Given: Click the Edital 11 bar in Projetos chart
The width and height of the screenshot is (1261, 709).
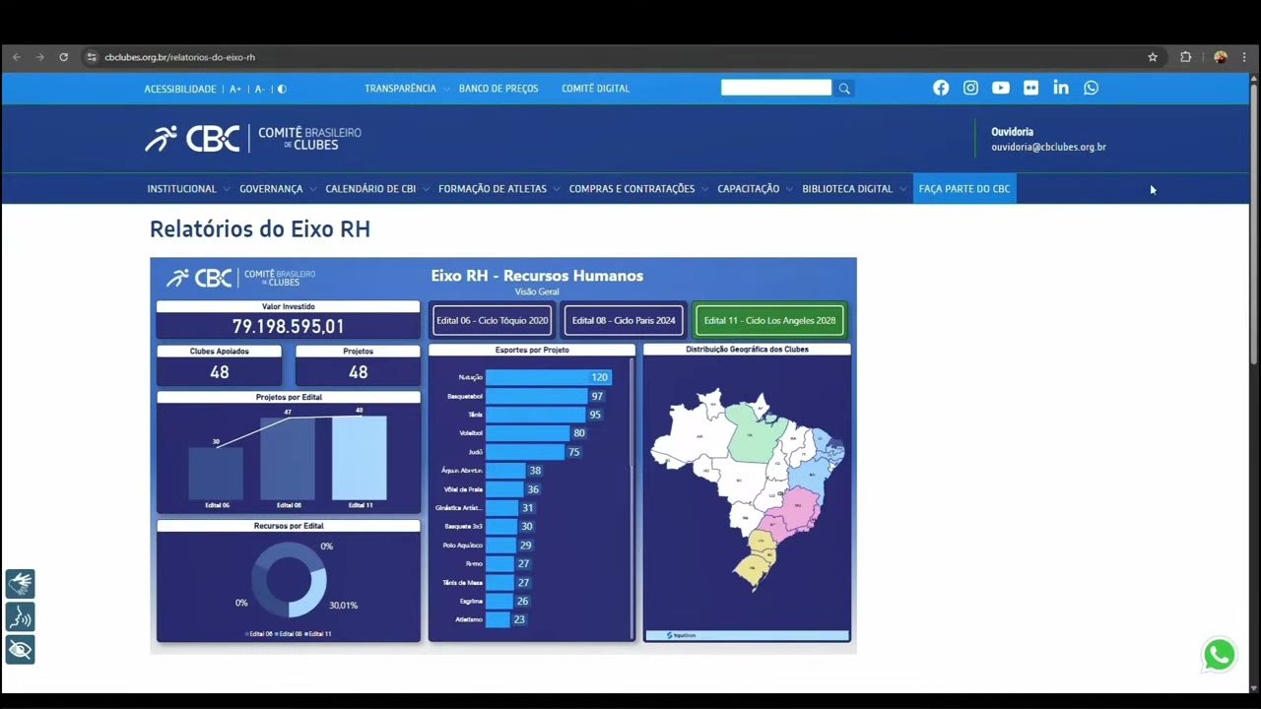Looking at the screenshot, I should click(x=360, y=458).
